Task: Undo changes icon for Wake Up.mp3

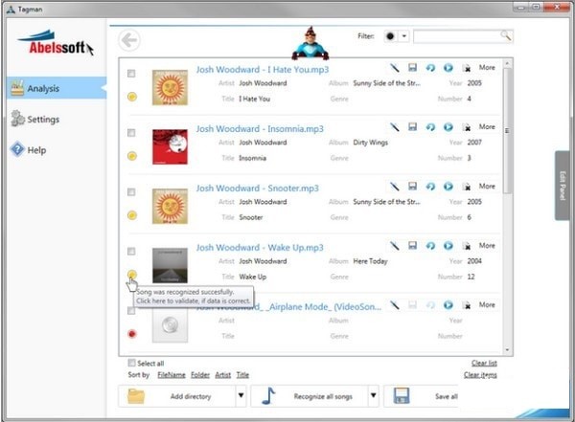Action: coord(430,246)
